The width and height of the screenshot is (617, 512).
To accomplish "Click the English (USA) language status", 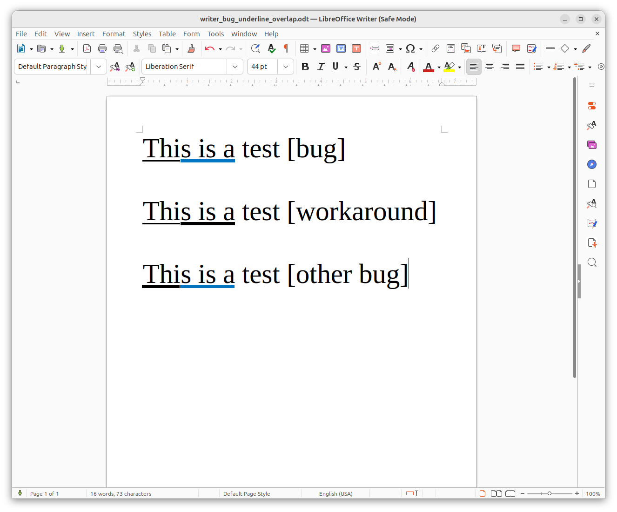I will [335, 494].
